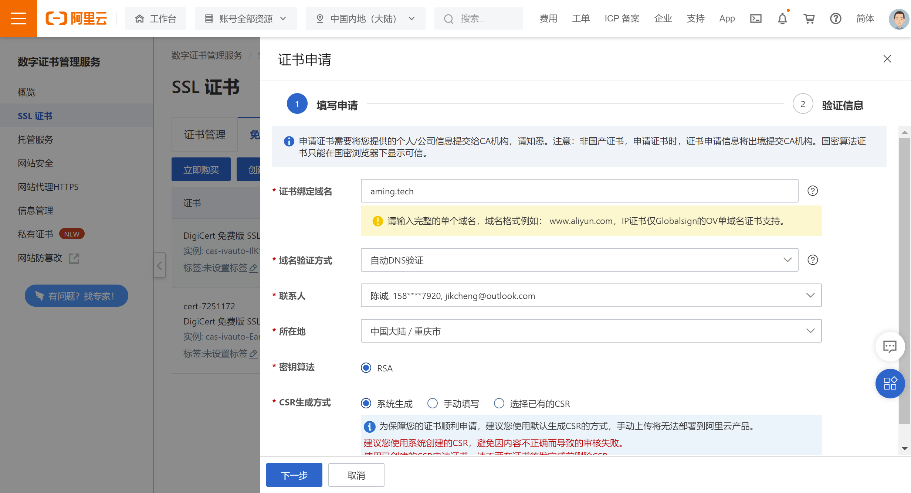Close the certificate application panel
The width and height of the screenshot is (911, 493).
(887, 59)
